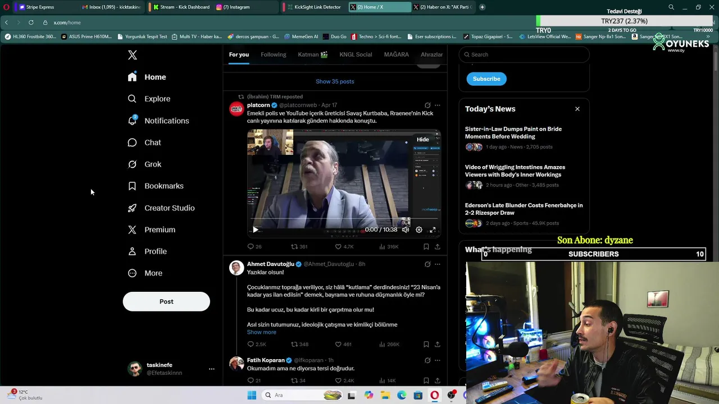This screenshot has width=719, height=404.
Task: Open Creator Studio rocket icon
Action: 132,208
